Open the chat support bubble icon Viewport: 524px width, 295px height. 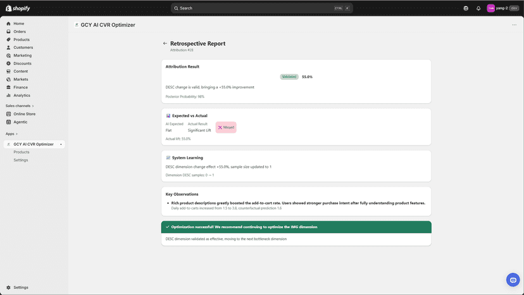point(513,280)
